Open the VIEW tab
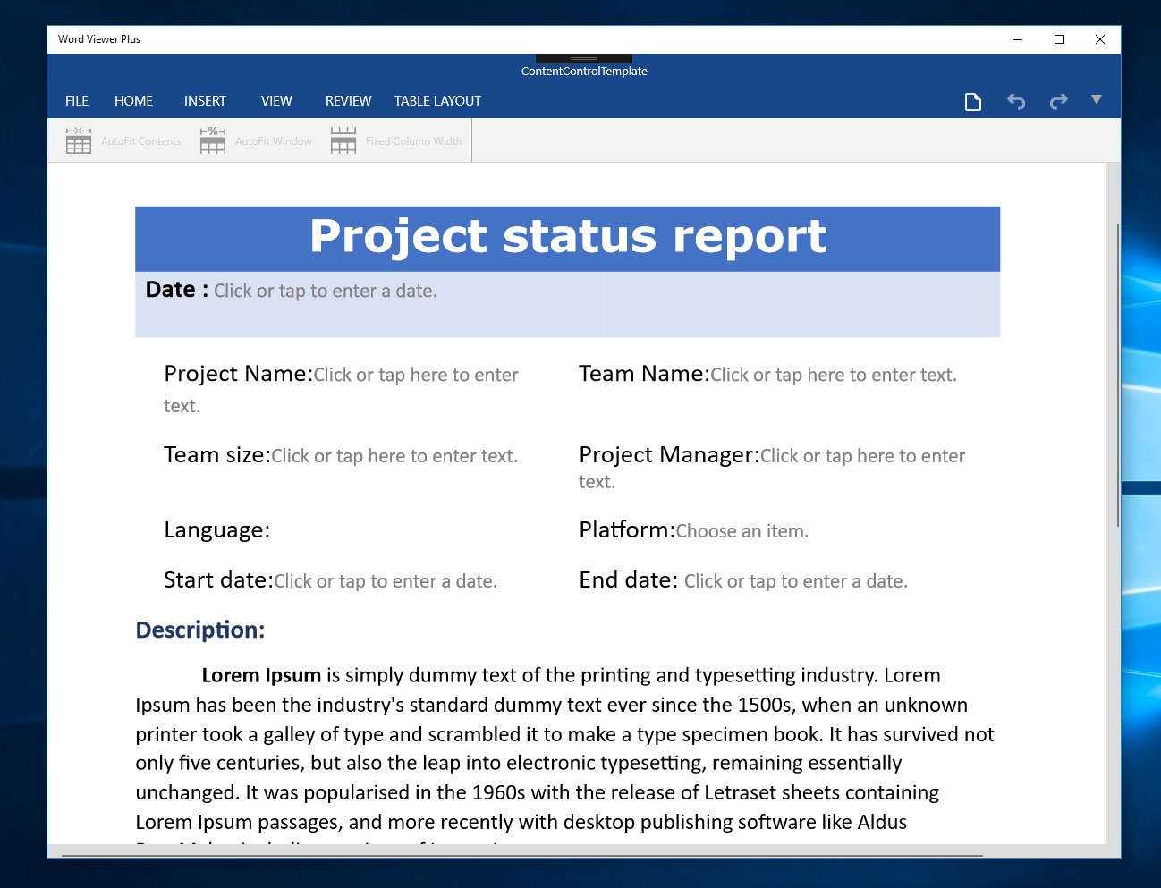Screen dimensions: 1161x888 pyautogui.click(x=276, y=101)
